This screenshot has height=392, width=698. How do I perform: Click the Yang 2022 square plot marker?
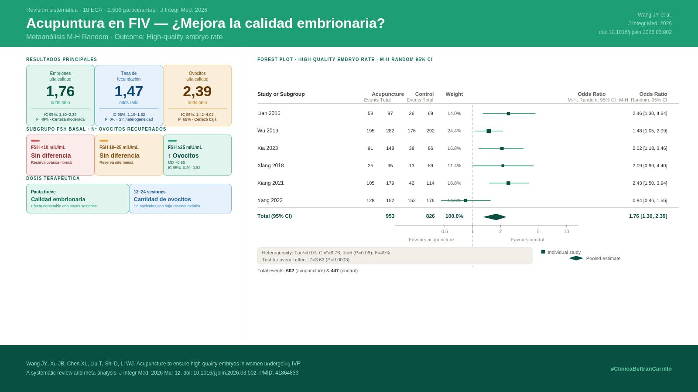click(x=465, y=201)
